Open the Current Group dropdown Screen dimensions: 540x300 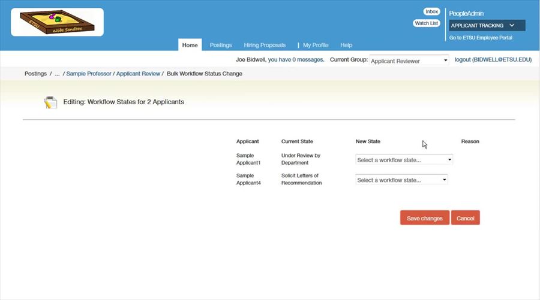[409, 60]
